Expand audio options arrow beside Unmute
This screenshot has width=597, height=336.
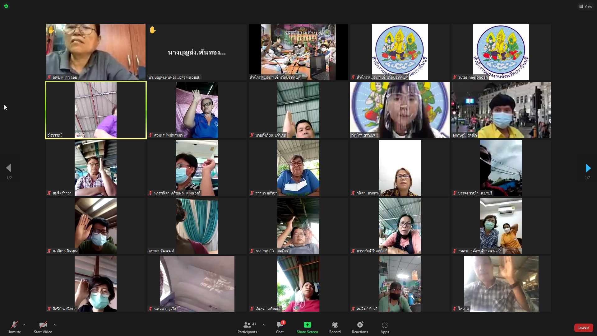pos(24,325)
